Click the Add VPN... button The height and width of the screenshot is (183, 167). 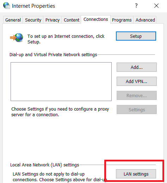click(137, 81)
